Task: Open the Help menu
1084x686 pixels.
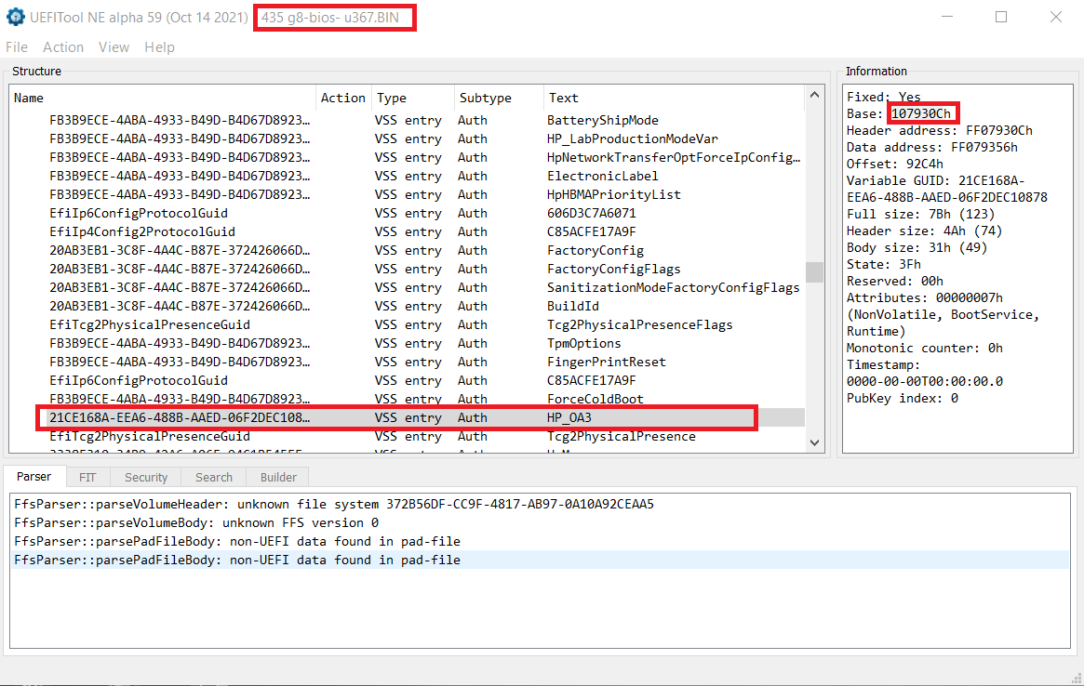Action: click(x=159, y=47)
